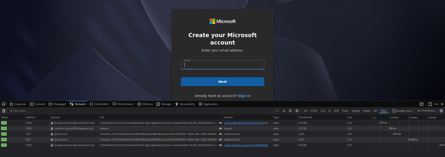
Task: Toggle responsive design mode icon
Action: tap(430, 104)
